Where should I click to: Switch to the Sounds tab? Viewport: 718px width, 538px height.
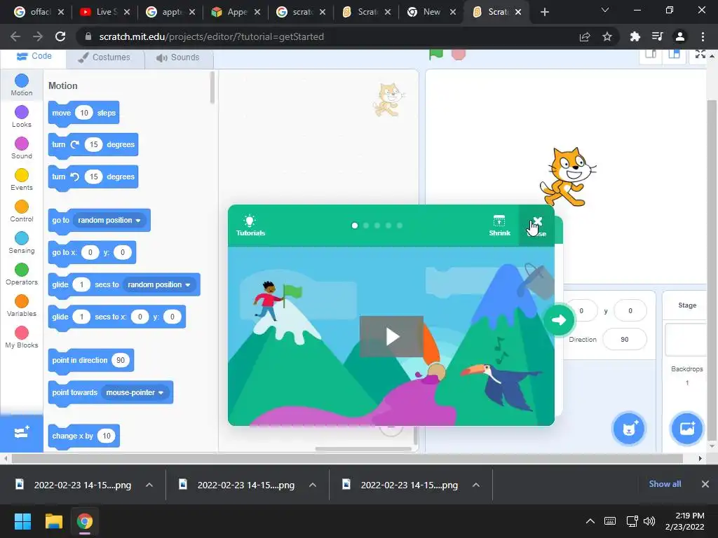[178, 57]
